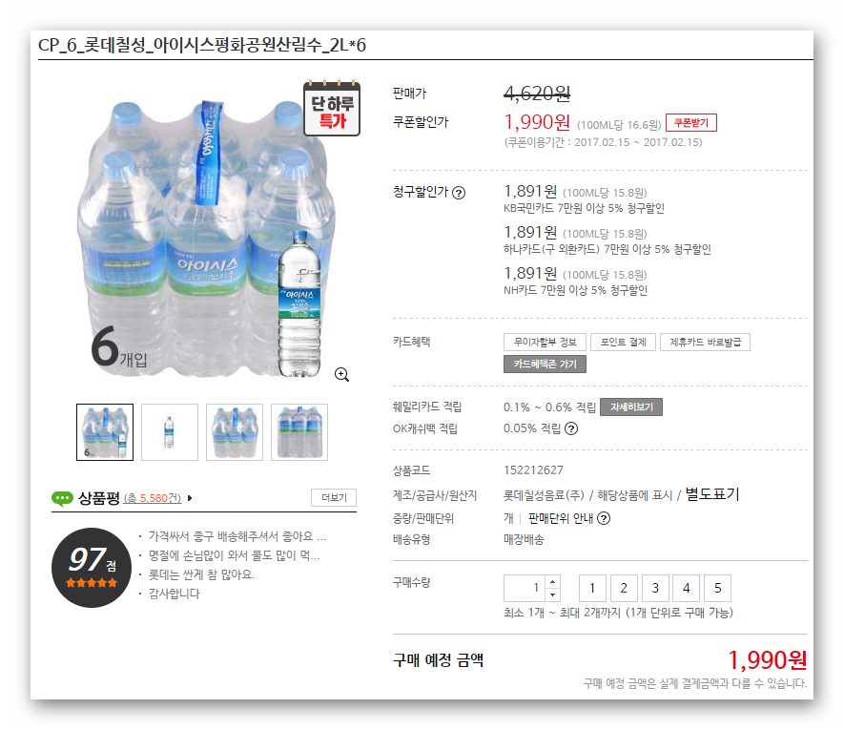Screen dimensions: 844x730
Task: Click the 쿠폰받기 coupon button
Action: click(x=691, y=123)
